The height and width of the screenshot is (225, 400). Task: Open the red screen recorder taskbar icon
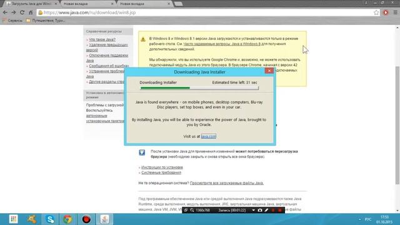coord(86,219)
